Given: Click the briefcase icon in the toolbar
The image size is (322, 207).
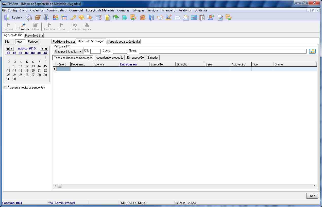Looking at the screenshot, I should pos(143,18).
